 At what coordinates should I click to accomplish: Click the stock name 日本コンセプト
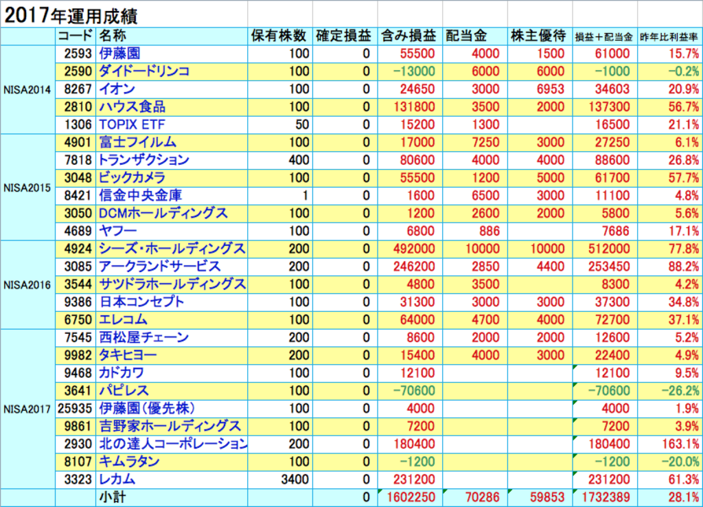point(141,302)
